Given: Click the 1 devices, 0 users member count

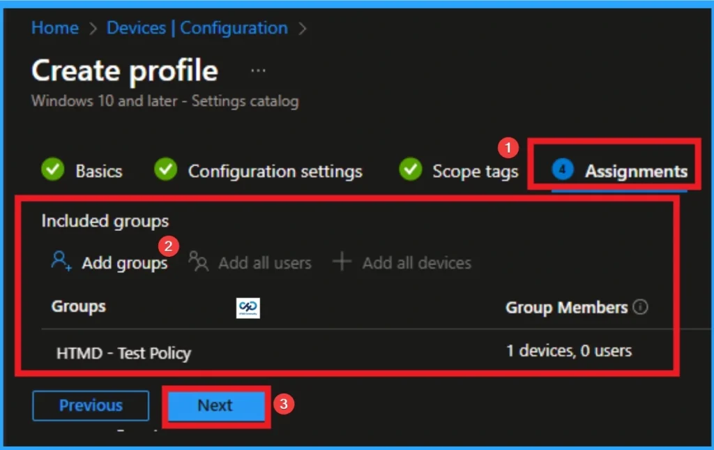Looking at the screenshot, I should pyautogui.click(x=569, y=352).
